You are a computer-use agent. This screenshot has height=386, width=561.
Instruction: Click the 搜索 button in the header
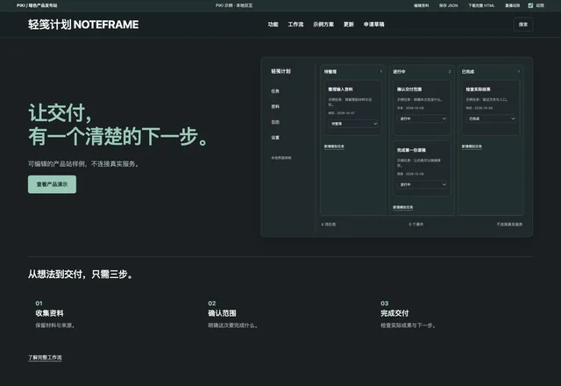[x=523, y=25]
